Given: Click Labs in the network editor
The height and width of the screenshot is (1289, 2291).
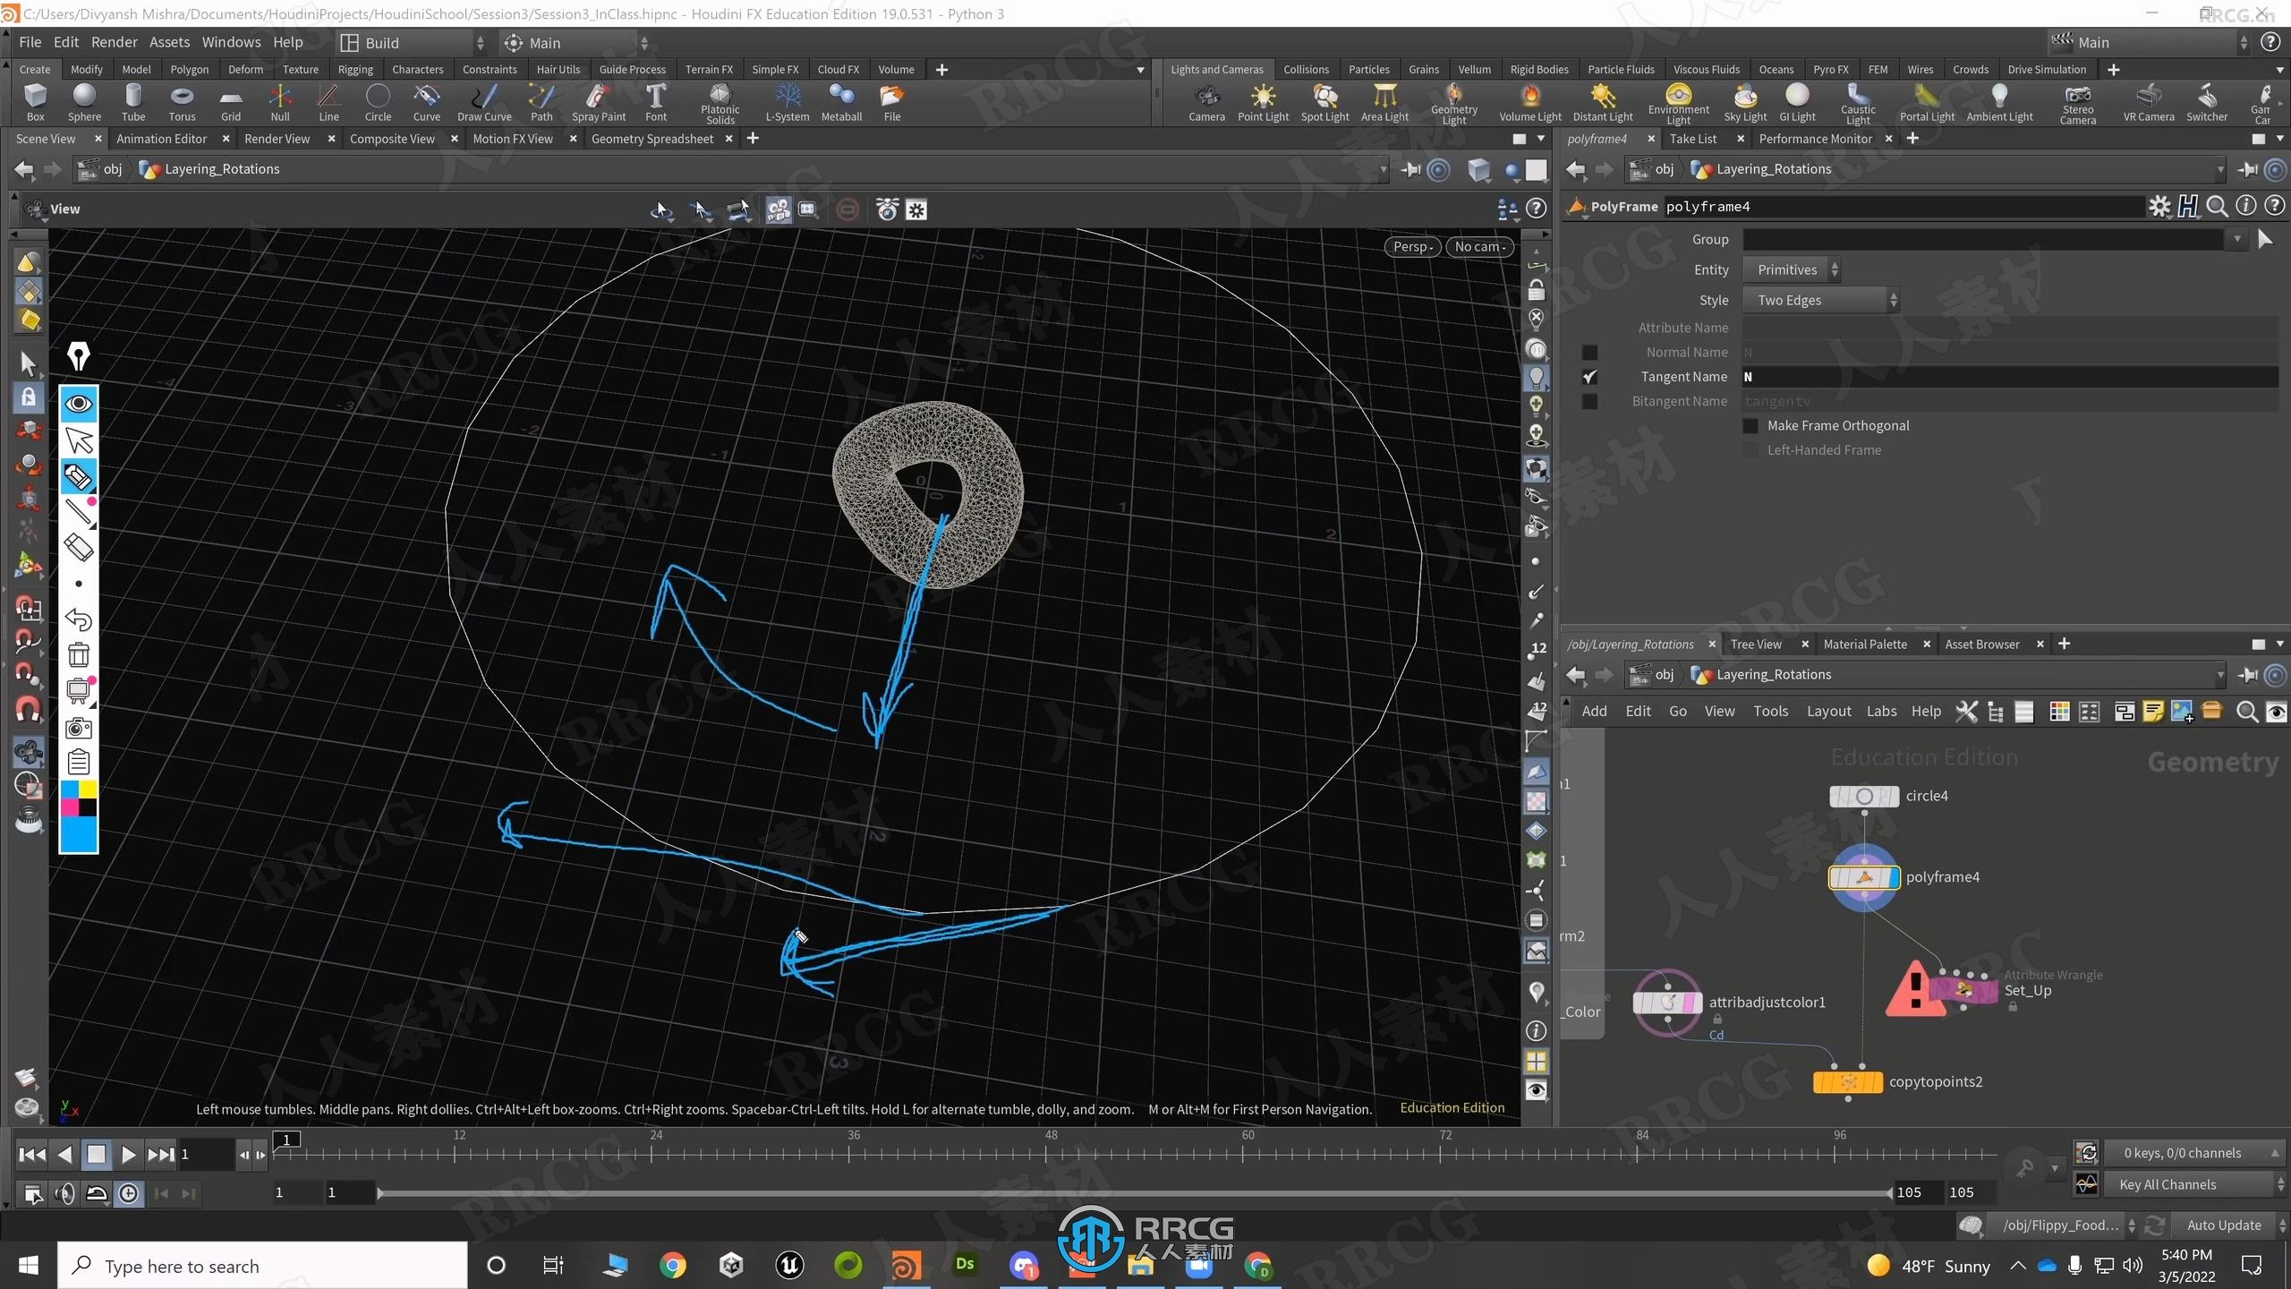Looking at the screenshot, I should coord(1881,712).
